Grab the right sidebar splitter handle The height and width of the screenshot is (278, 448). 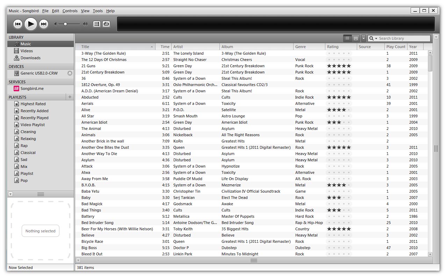(436, 148)
